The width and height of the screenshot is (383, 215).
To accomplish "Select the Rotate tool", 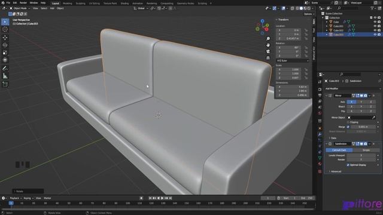I will [x=5, y=45].
